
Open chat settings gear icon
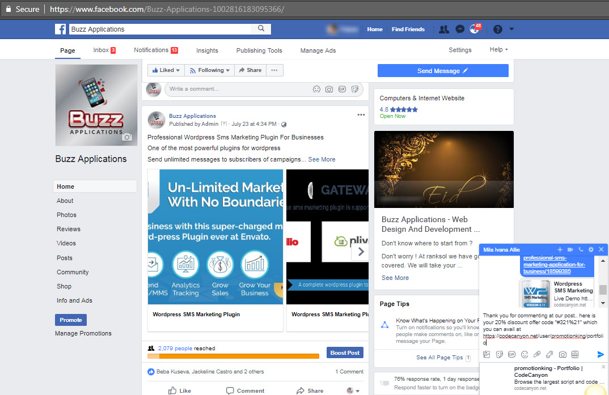(591, 249)
